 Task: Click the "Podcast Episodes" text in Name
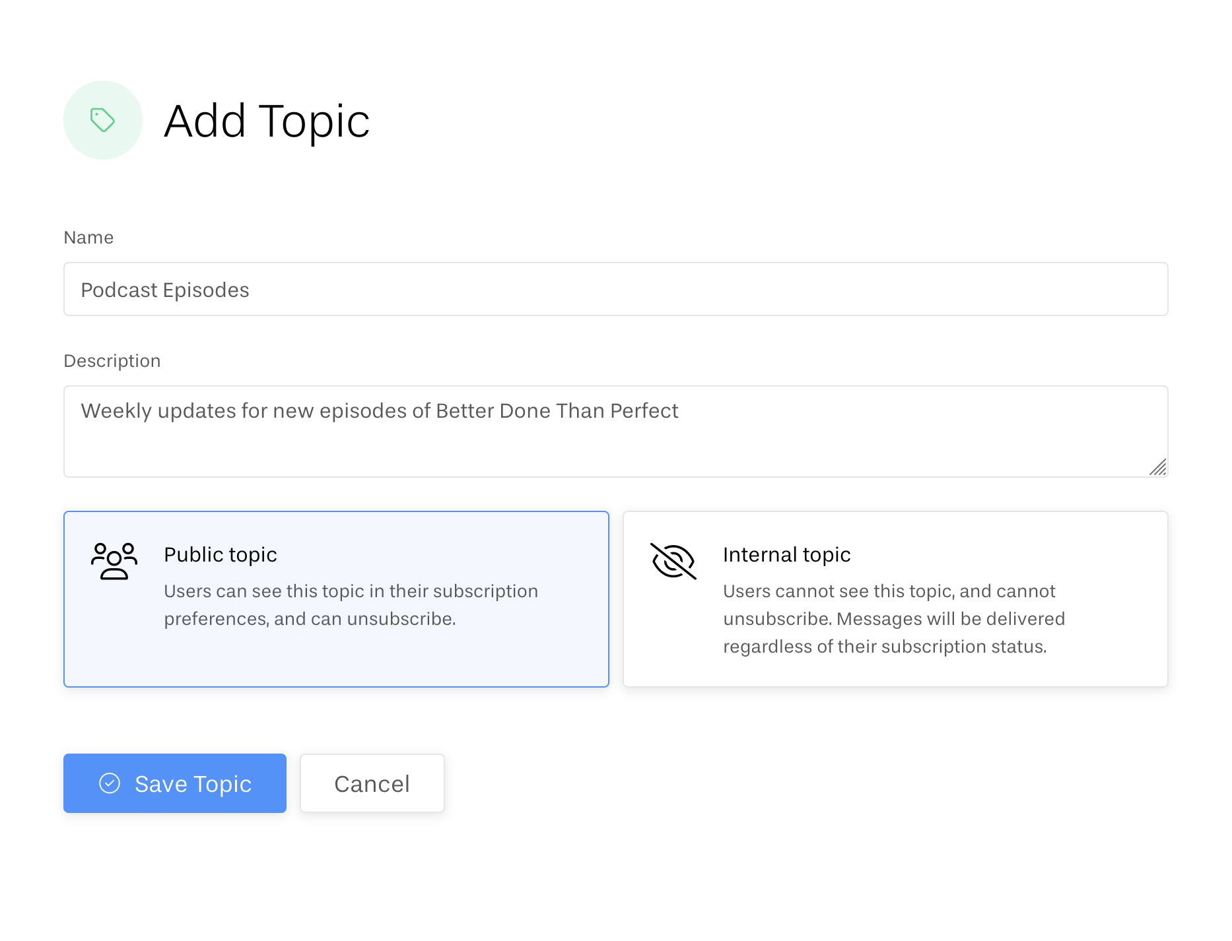165,290
